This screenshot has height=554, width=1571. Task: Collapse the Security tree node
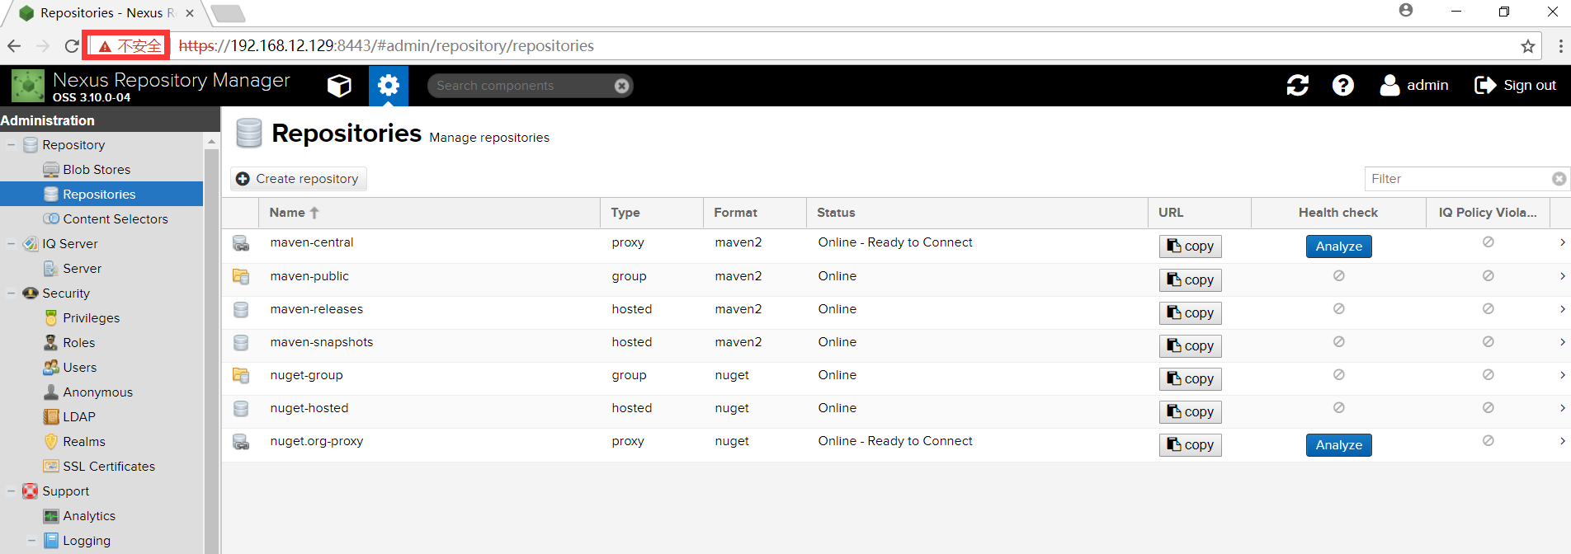[x=12, y=293]
